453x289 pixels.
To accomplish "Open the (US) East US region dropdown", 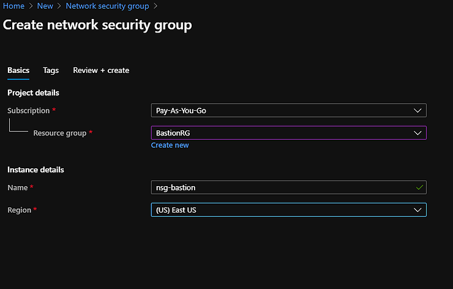I will coord(288,210).
